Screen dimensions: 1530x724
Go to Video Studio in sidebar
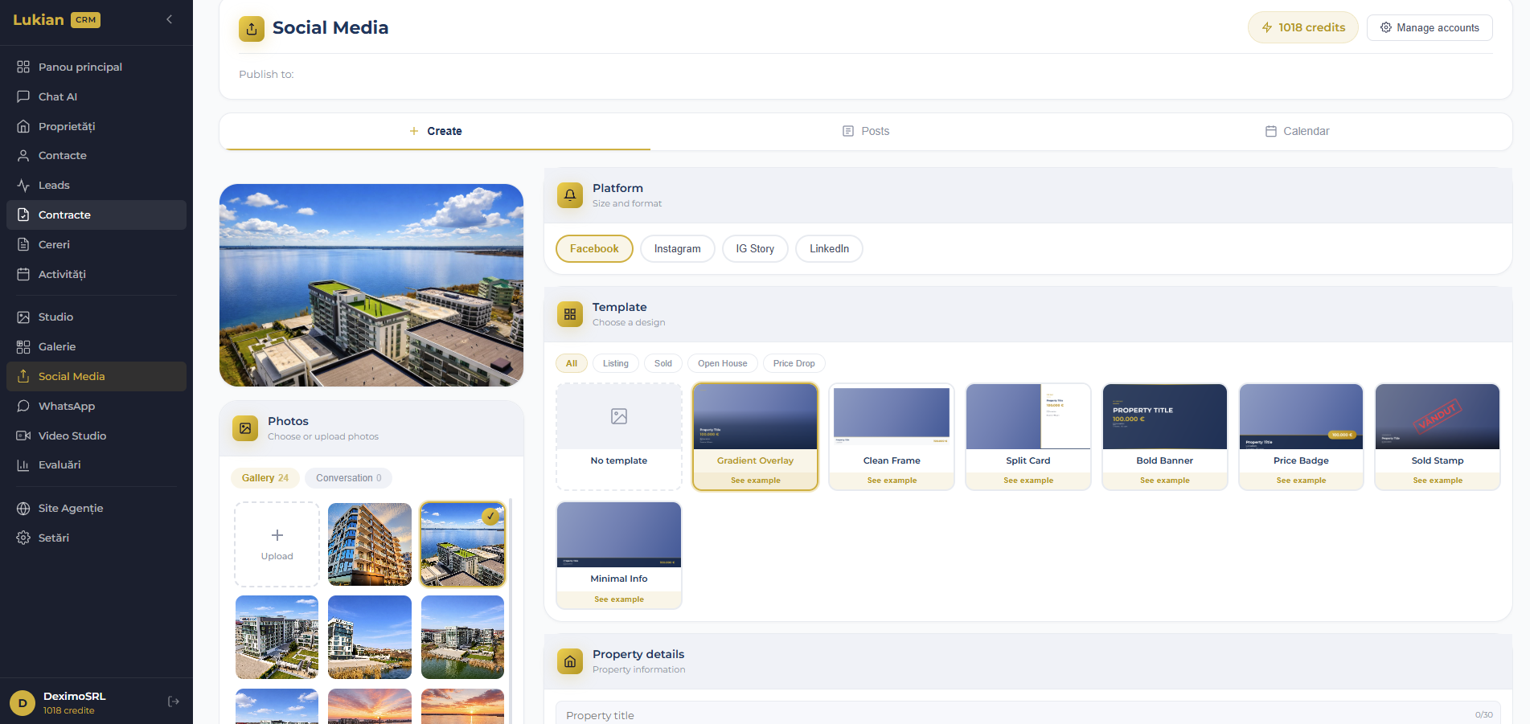[x=72, y=436]
